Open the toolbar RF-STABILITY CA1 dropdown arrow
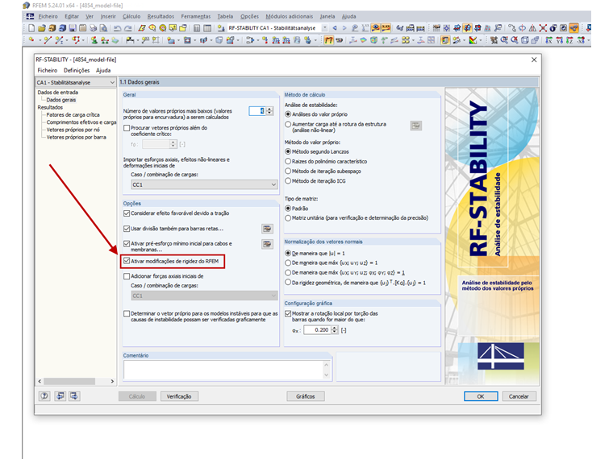 point(325,28)
